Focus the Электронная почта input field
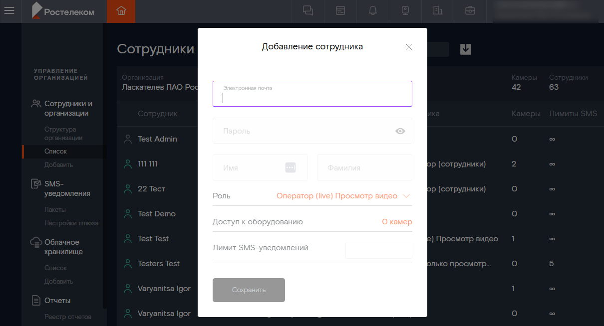The height and width of the screenshot is (326, 604). [312, 94]
